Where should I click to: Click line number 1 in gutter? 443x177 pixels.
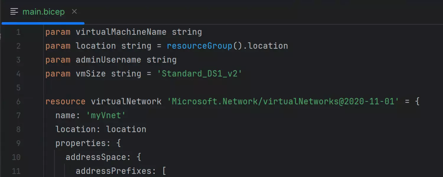18,32
